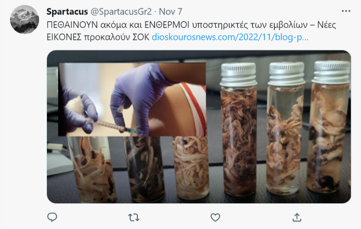
Task: Follow the dioskourosnews.com blog link
Action: point(230,37)
